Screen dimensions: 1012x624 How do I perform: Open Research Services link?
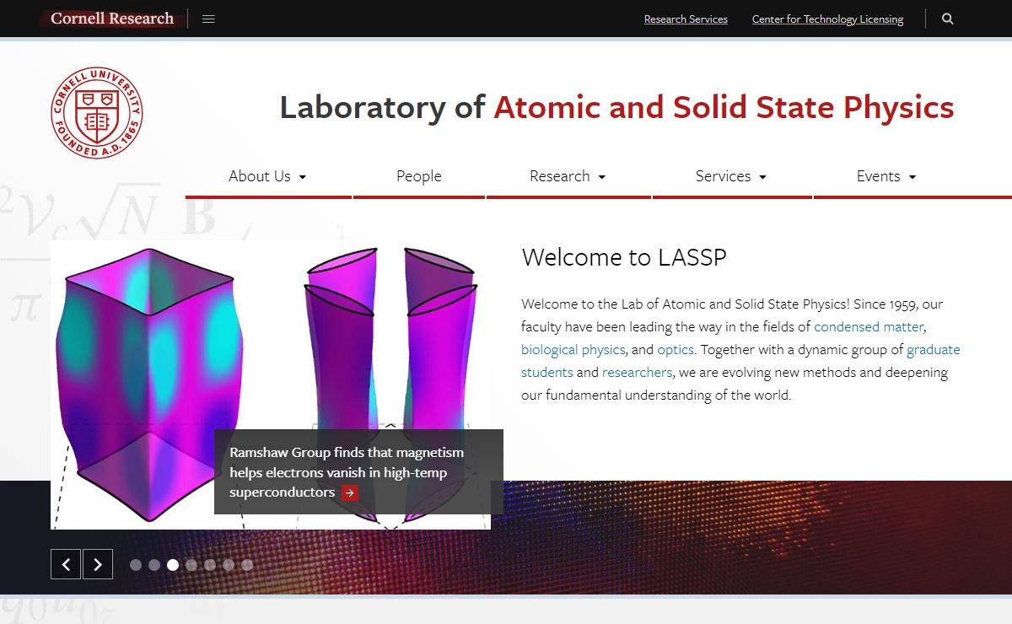tap(686, 19)
